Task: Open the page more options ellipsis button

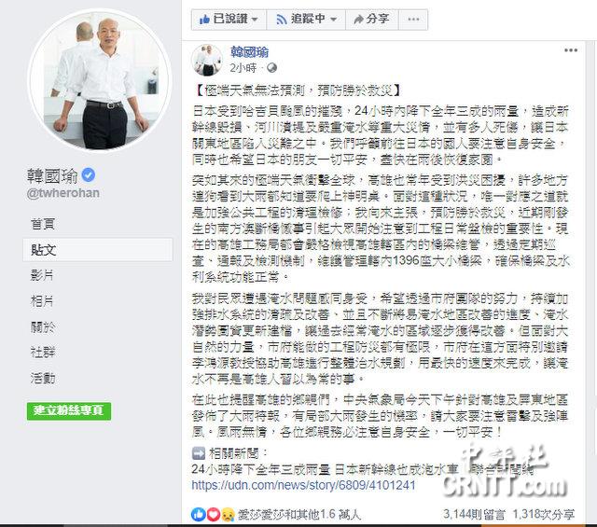Action: [x=413, y=20]
